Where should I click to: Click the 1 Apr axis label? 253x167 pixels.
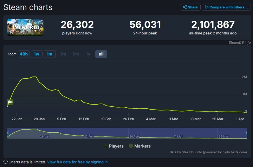tap(240, 119)
